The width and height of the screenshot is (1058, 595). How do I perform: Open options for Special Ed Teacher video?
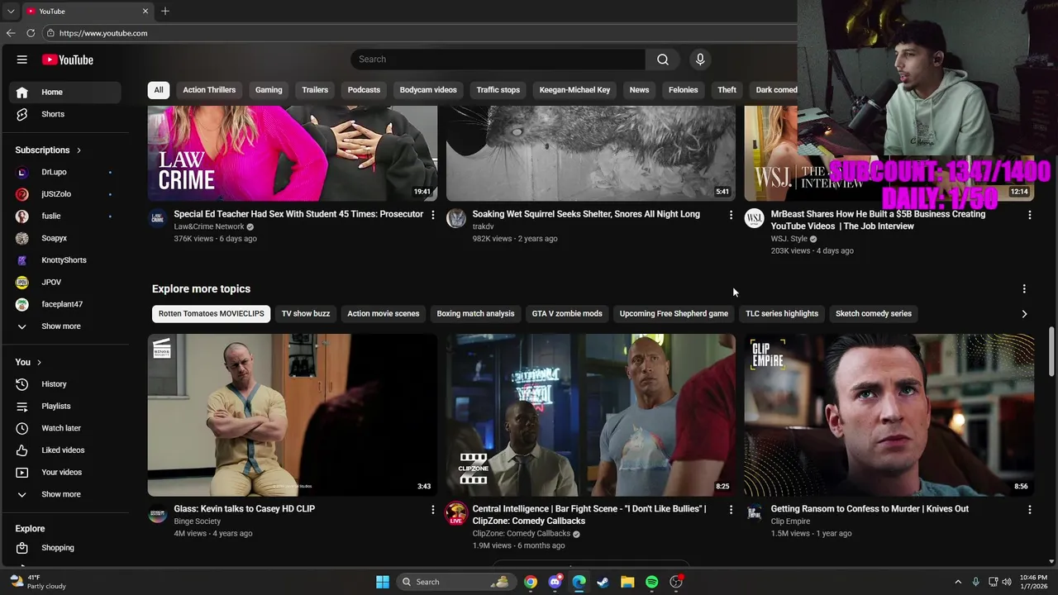click(x=432, y=215)
